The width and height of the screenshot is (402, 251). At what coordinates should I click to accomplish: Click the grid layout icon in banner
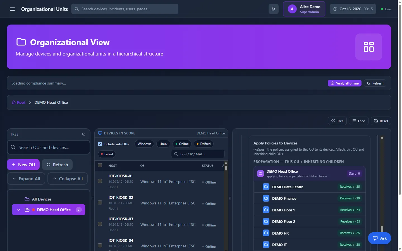point(368,47)
